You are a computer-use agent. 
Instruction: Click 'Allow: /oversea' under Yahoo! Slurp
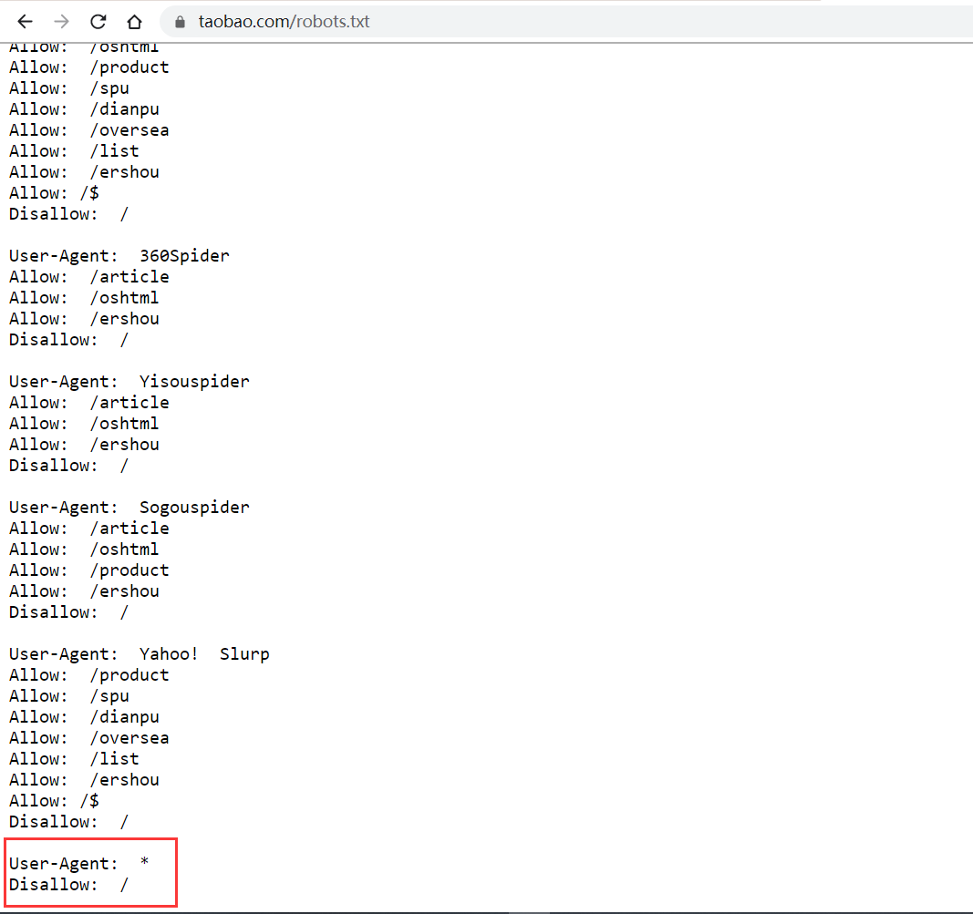88,738
